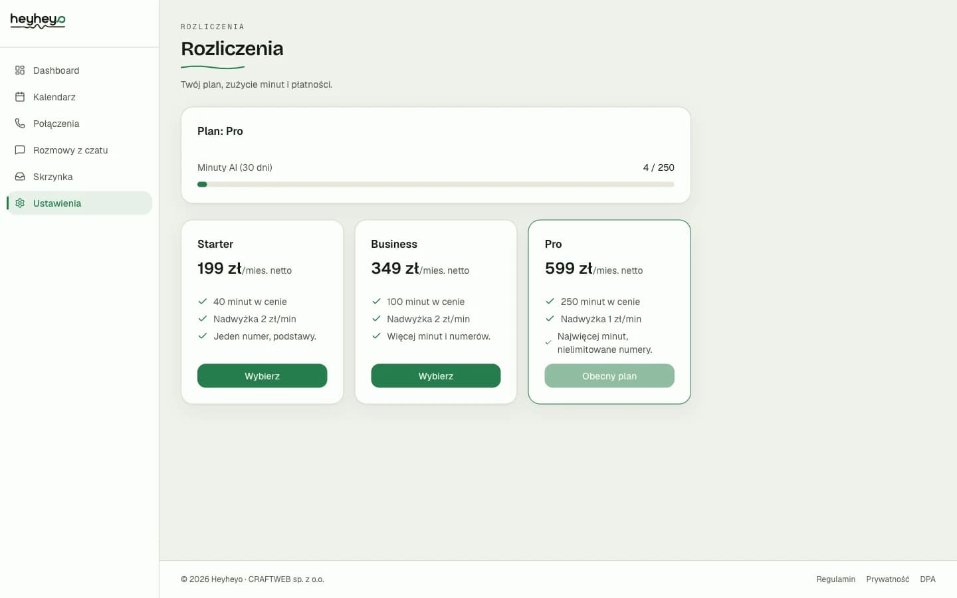957x598 pixels.
Task: Open the DPA footer link
Action: pos(928,579)
